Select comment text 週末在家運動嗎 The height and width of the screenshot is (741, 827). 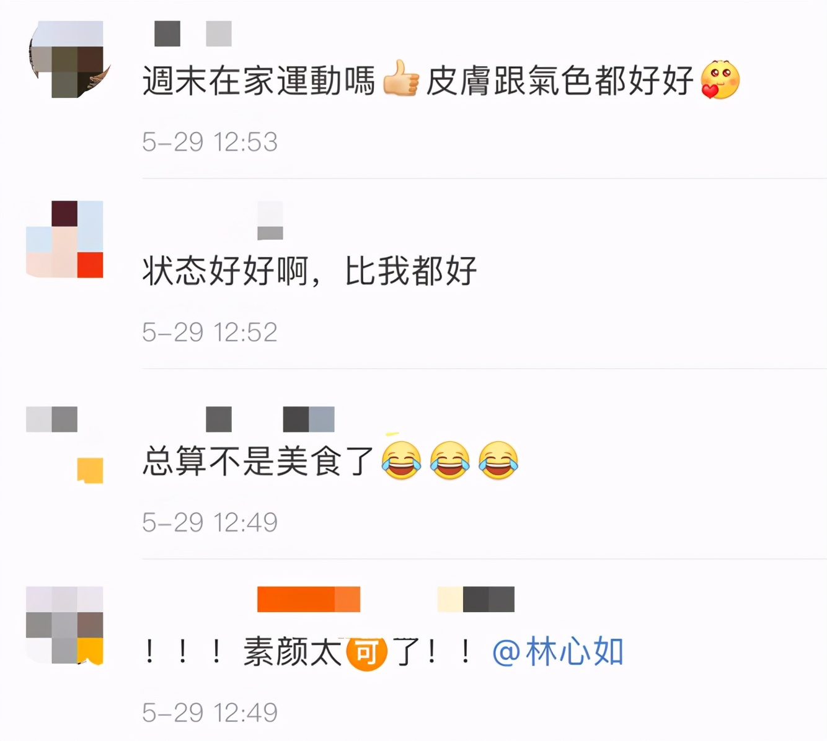pos(259,81)
